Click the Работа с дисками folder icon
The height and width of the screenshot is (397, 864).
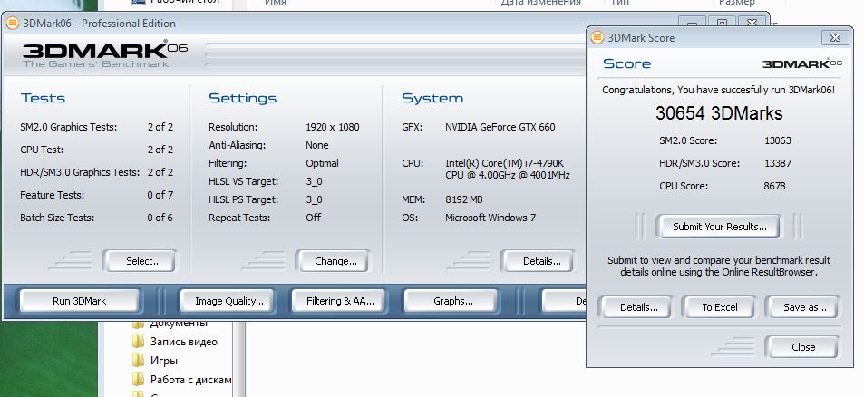[139, 380]
